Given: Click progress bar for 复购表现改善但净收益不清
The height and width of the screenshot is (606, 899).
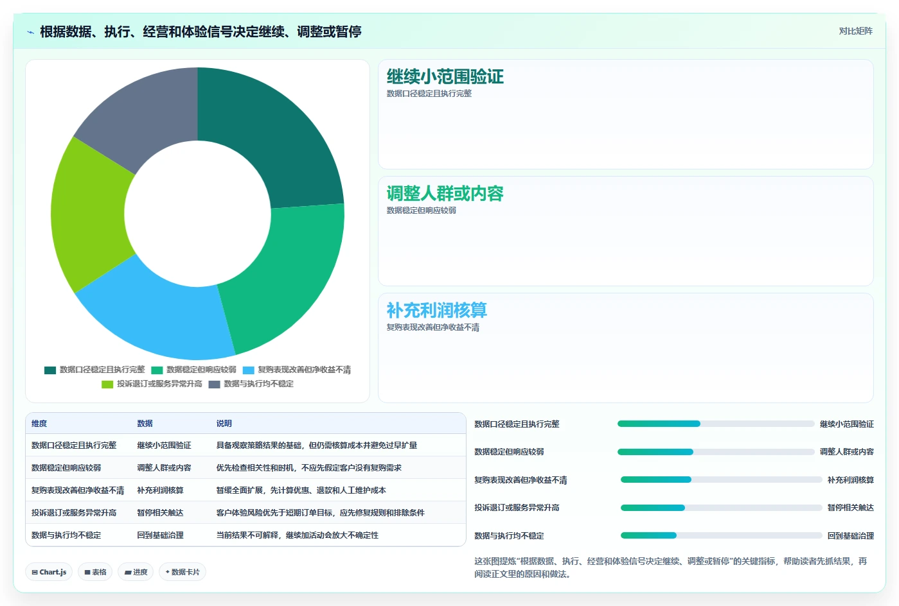Looking at the screenshot, I should (722, 480).
